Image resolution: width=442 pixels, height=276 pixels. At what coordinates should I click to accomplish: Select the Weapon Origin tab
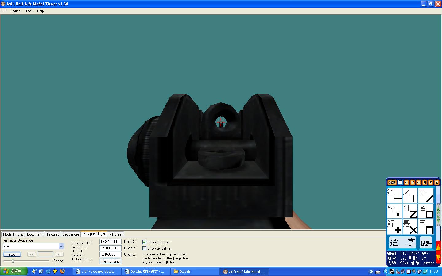tap(94, 234)
